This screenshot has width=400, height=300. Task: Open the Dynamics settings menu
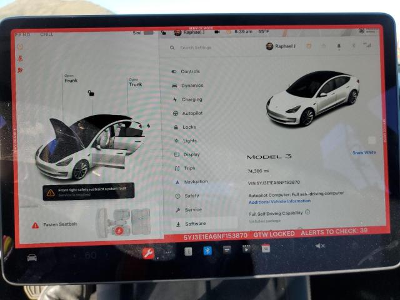click(187, 86)
